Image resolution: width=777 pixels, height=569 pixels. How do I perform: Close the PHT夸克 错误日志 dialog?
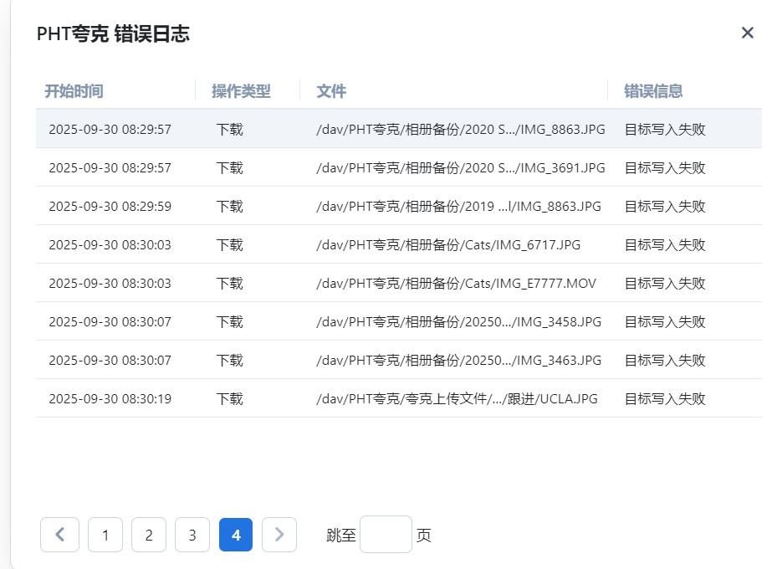click(747, 33)
